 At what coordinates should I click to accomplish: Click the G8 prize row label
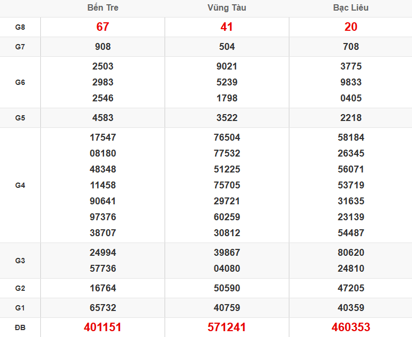[x=20, y=27]
